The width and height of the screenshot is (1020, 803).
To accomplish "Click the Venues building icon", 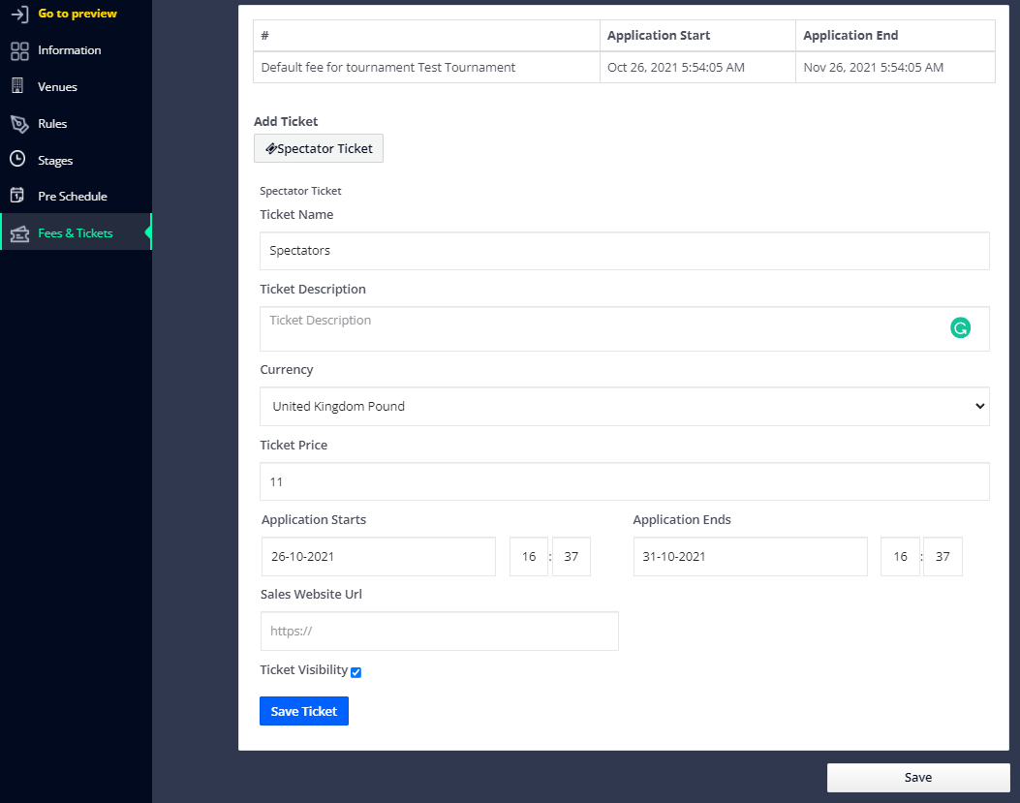I will (18, 86).
